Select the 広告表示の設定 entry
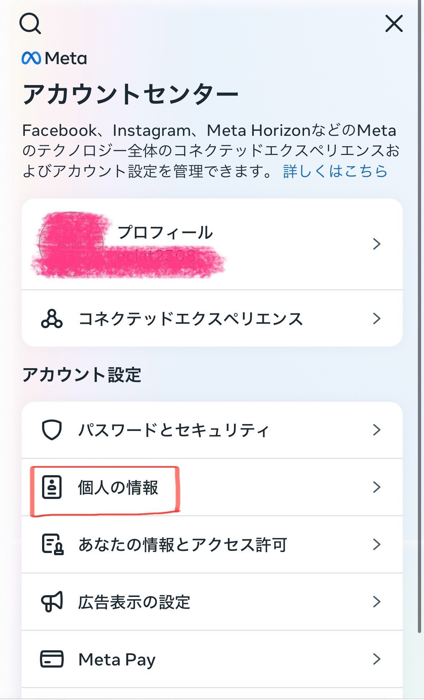 212,602
